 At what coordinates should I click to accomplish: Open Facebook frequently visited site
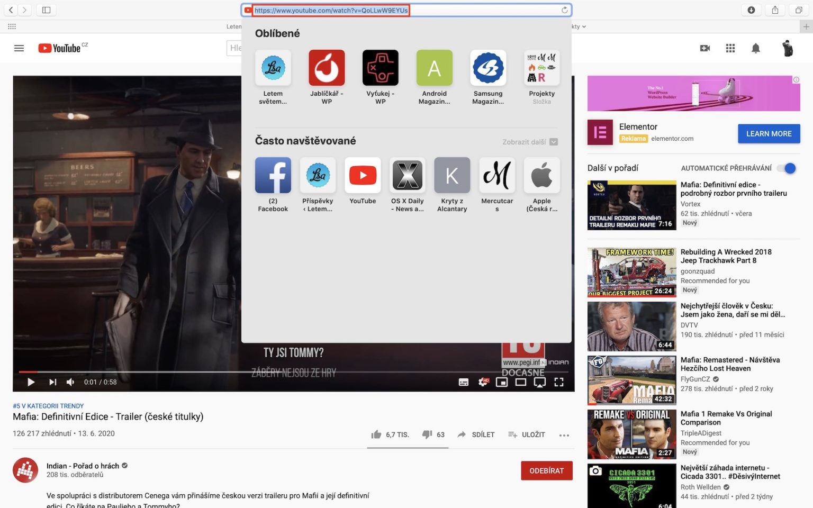(273, 175)
